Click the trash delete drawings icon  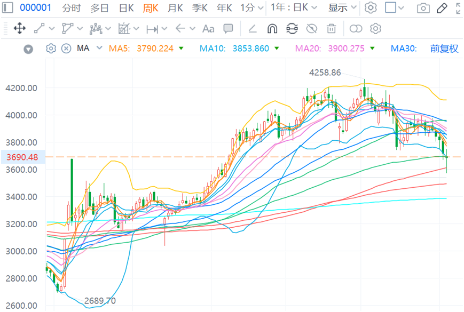click(x=331, y=29)
